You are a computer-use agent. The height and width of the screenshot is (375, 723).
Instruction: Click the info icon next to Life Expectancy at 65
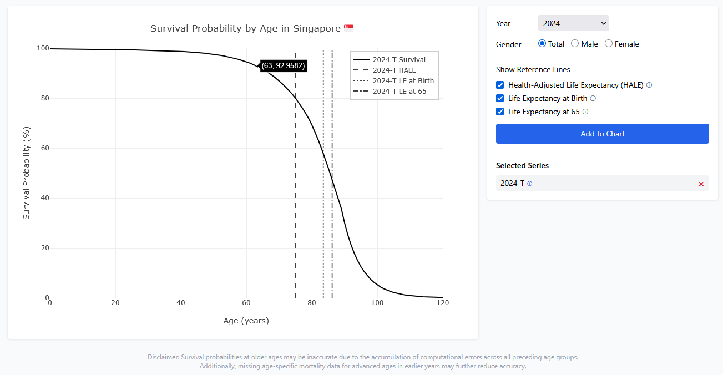click(x=585, y=112)
